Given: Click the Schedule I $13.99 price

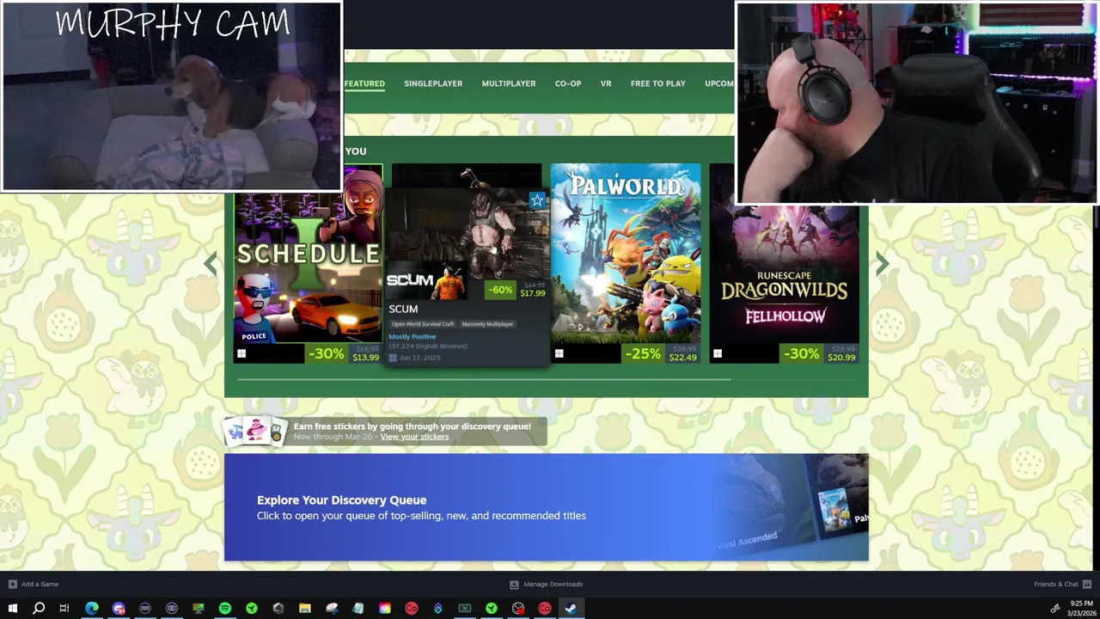Looking at the screenshot, I should coord(365,358).
